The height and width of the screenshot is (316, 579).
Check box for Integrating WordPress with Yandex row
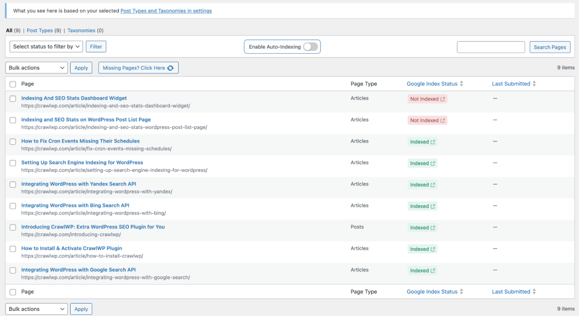coord(13,184)
